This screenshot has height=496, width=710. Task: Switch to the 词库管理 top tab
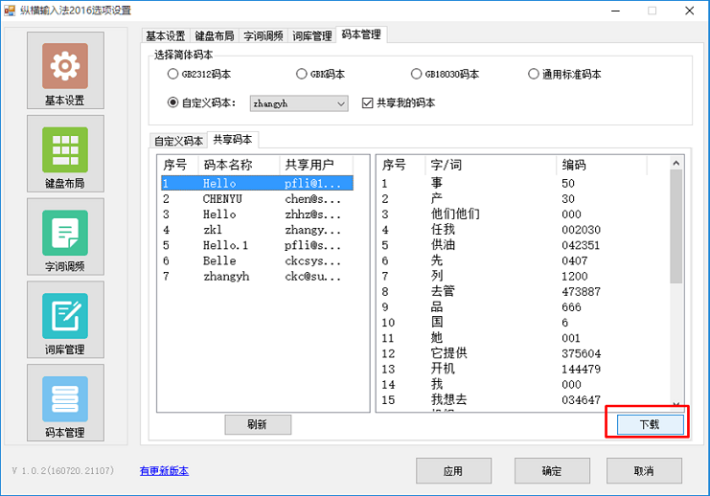coord(312,35)
